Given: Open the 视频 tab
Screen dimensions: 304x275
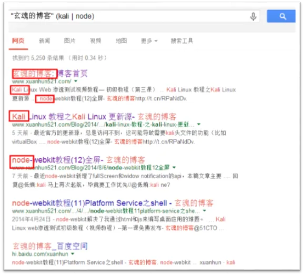Looking at the screenshot, I should pyautogui.click(x=96, y=41).
